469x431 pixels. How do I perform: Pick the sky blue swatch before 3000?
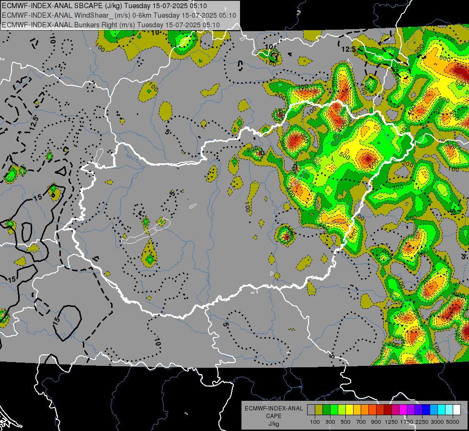pos(434,409)
